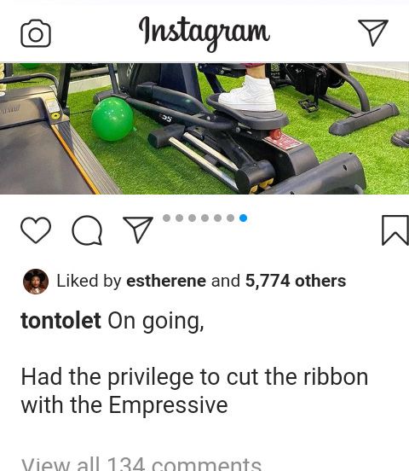Open liker's profile picture avatar

pyautogui.click(x=36, y=282)
